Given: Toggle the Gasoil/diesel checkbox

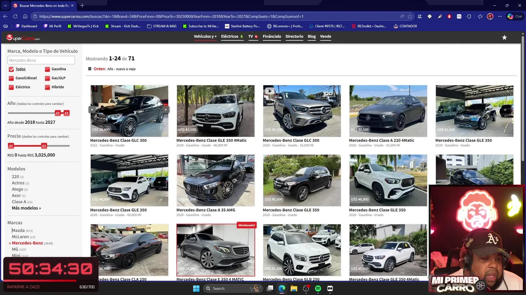Looking at the screenshot, I should pos(11,78).
